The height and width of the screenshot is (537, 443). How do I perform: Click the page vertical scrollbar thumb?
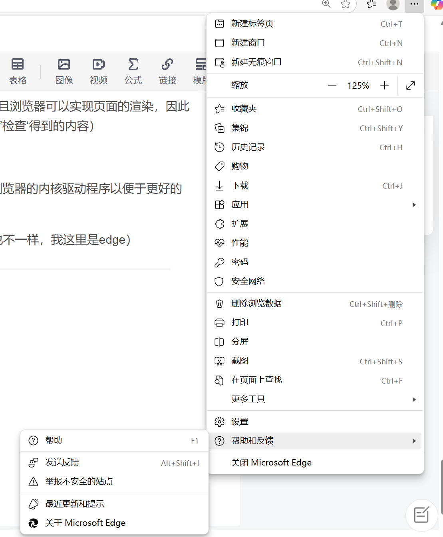(442, 487)
